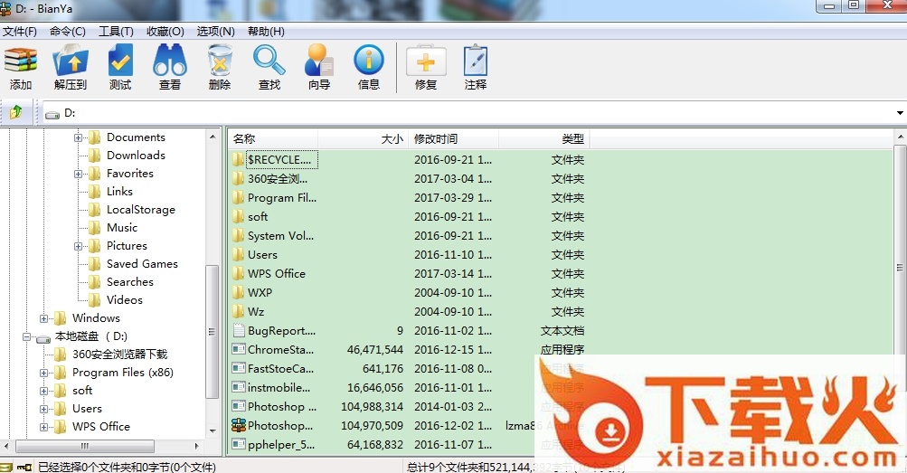Select the Wz folder row

[256, 312]
